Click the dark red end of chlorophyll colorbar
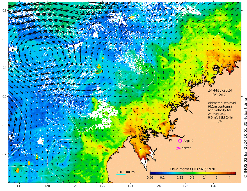 point(234,173)
